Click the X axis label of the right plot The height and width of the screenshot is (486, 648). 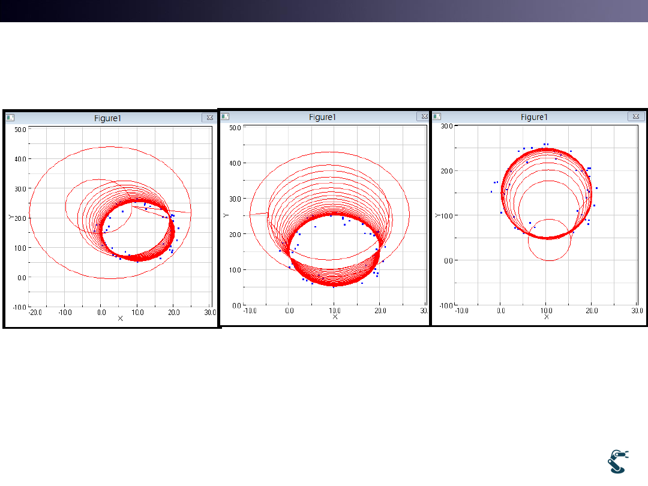pyautogui.click(x=546, y=317)
